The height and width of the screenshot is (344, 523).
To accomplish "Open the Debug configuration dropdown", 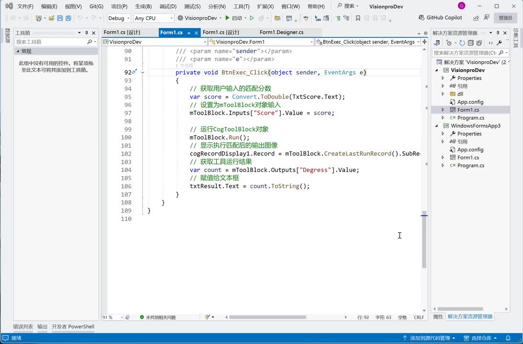I will coord(119,18).
